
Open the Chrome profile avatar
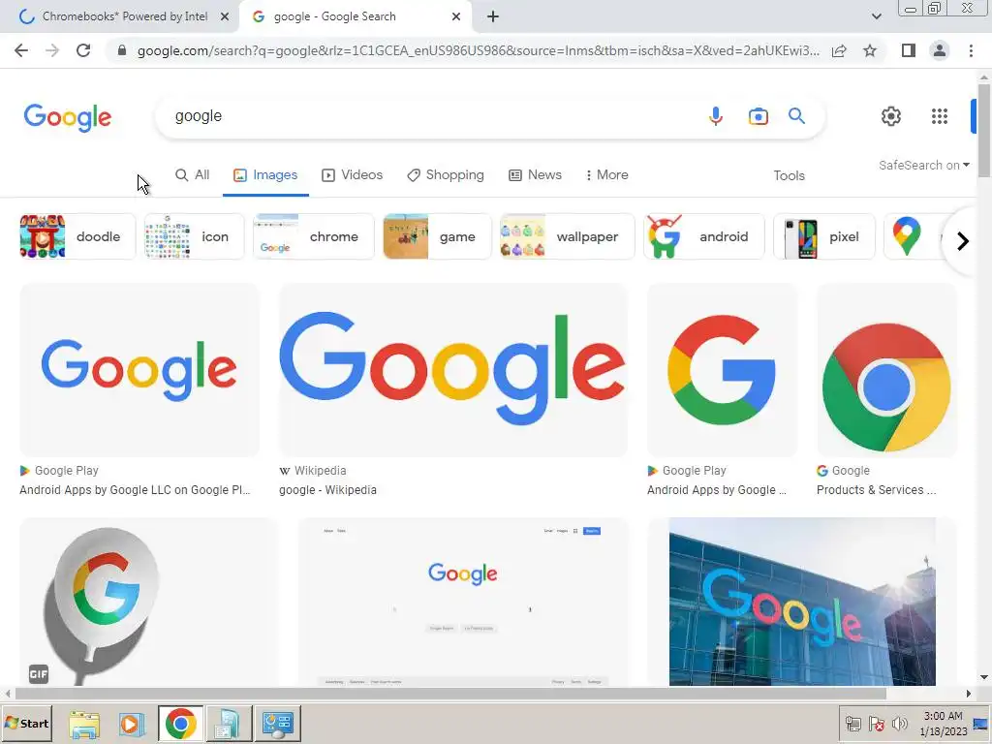tap(940, 50)
